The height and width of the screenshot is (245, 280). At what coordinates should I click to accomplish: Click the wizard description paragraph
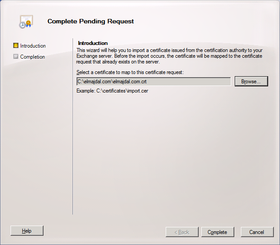coord(169,56)
